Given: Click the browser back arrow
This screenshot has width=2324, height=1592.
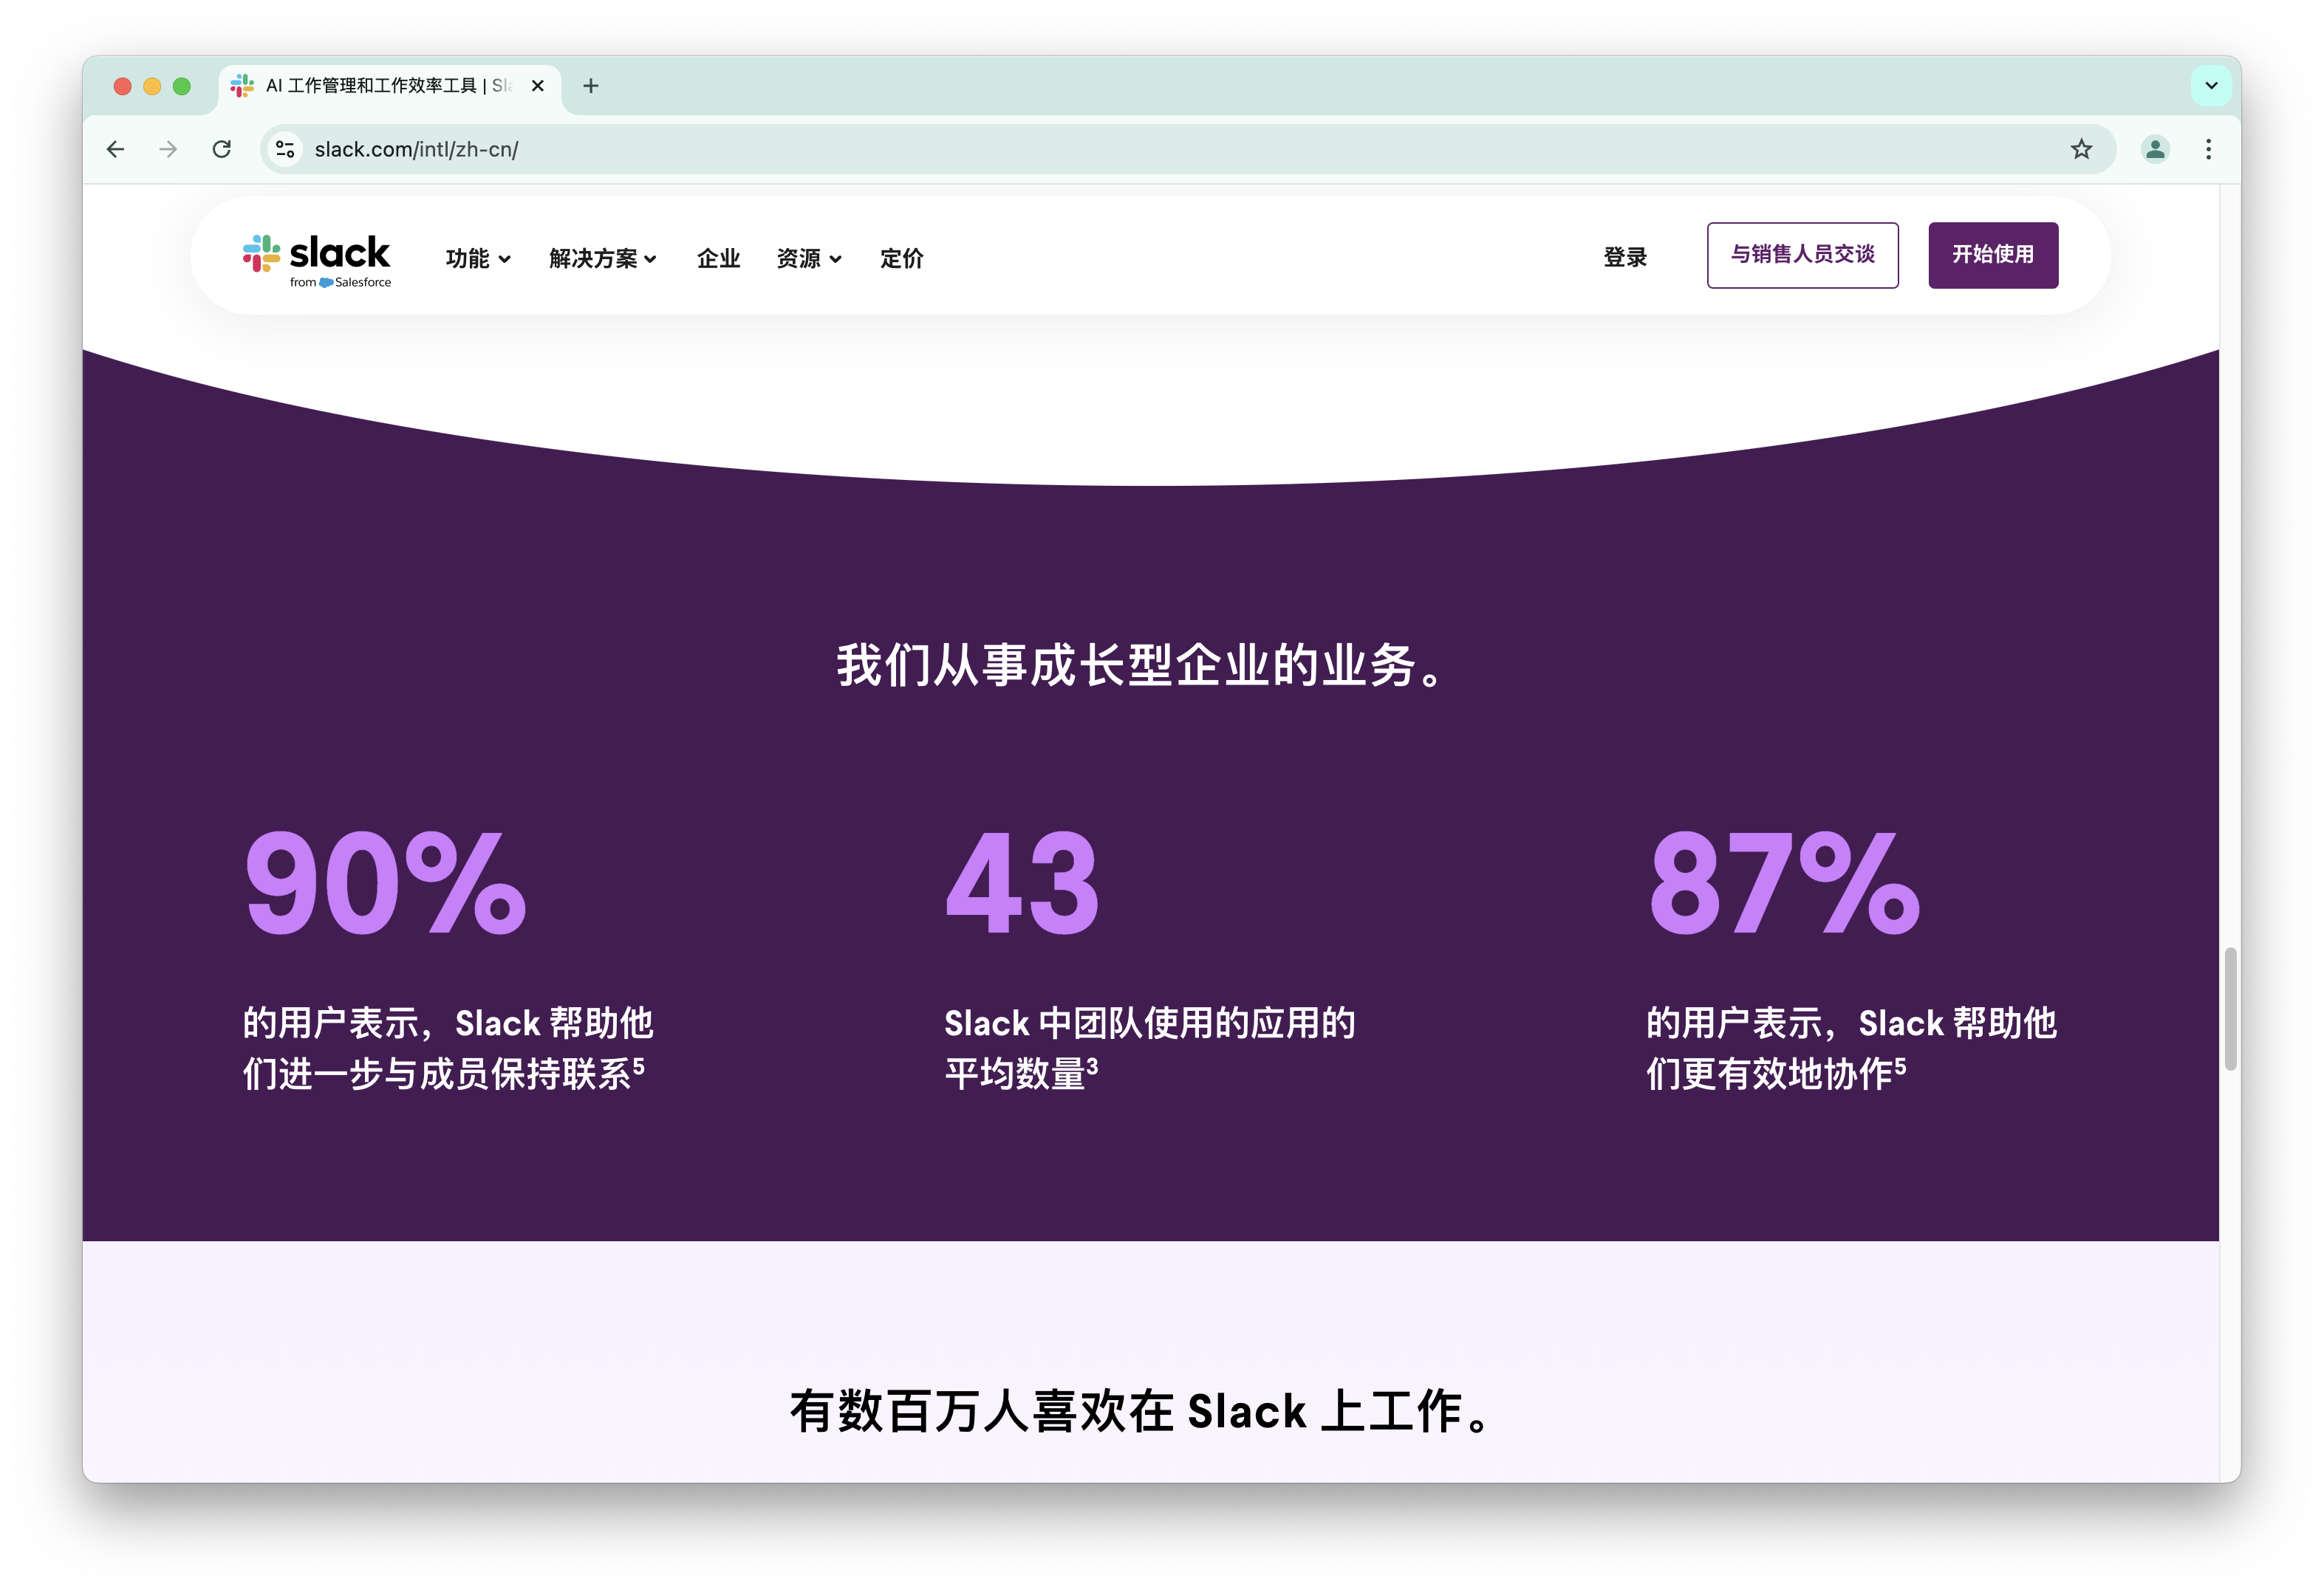Looking at the screenshot, I should click(x=116, y=150).
